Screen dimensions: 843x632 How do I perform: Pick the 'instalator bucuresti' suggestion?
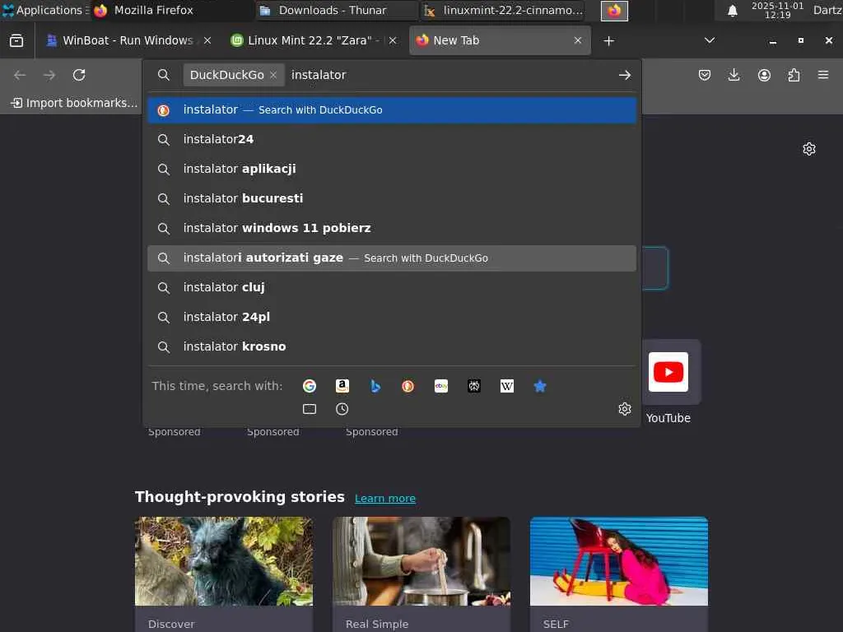(392, 199)
